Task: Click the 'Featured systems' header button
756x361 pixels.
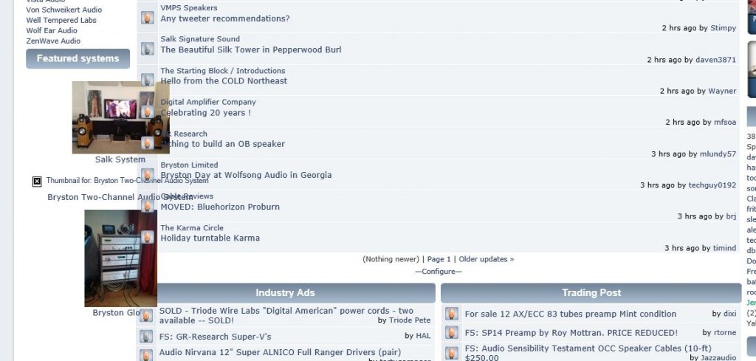Action: coord(78,59)
